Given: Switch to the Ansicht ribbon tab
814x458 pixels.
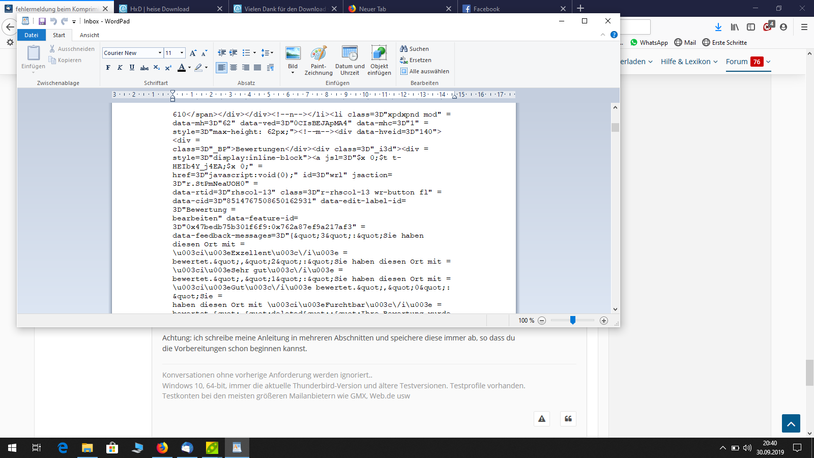Looking at the screenshot, I should (x=90, y=35).
